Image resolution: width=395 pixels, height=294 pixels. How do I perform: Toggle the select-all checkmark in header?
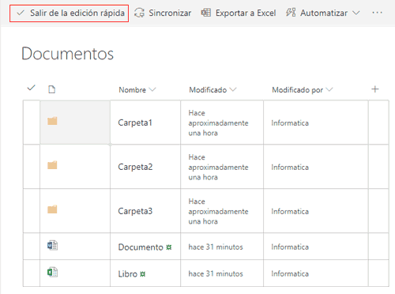tap(31, 88)
